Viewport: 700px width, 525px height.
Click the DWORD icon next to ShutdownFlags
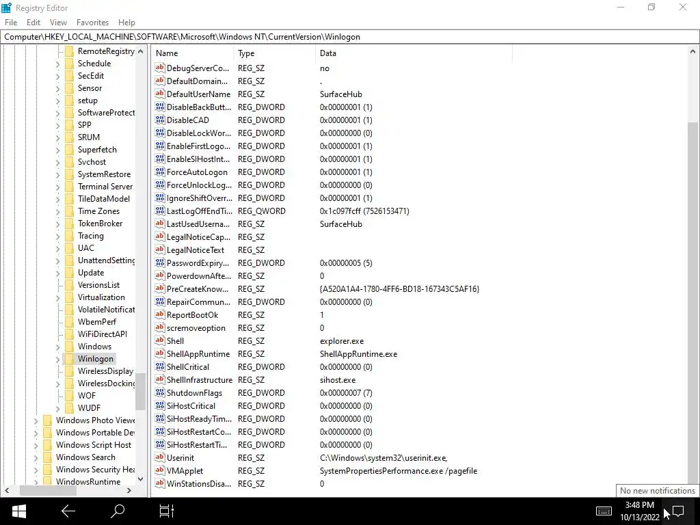coord(160,392)
